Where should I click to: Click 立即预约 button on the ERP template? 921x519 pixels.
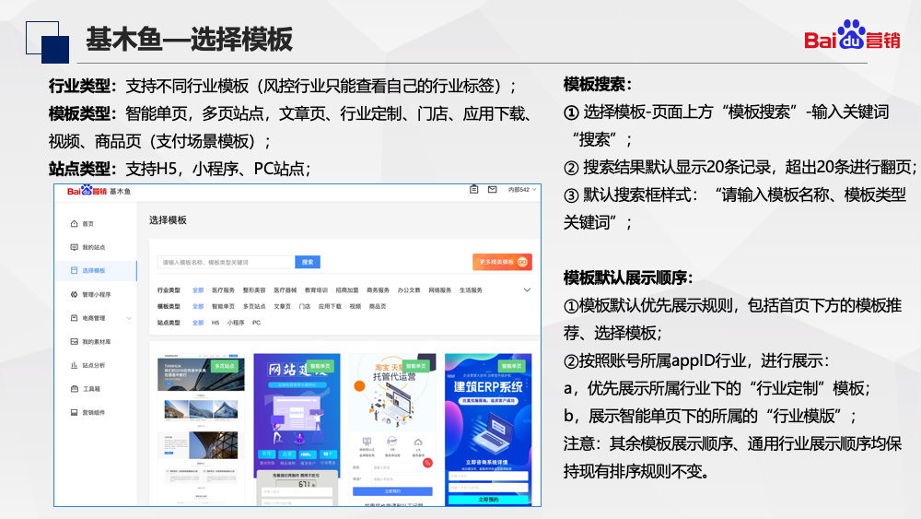488,500
